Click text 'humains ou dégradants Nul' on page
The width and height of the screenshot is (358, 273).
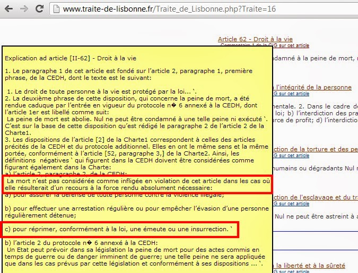[315, 168]
